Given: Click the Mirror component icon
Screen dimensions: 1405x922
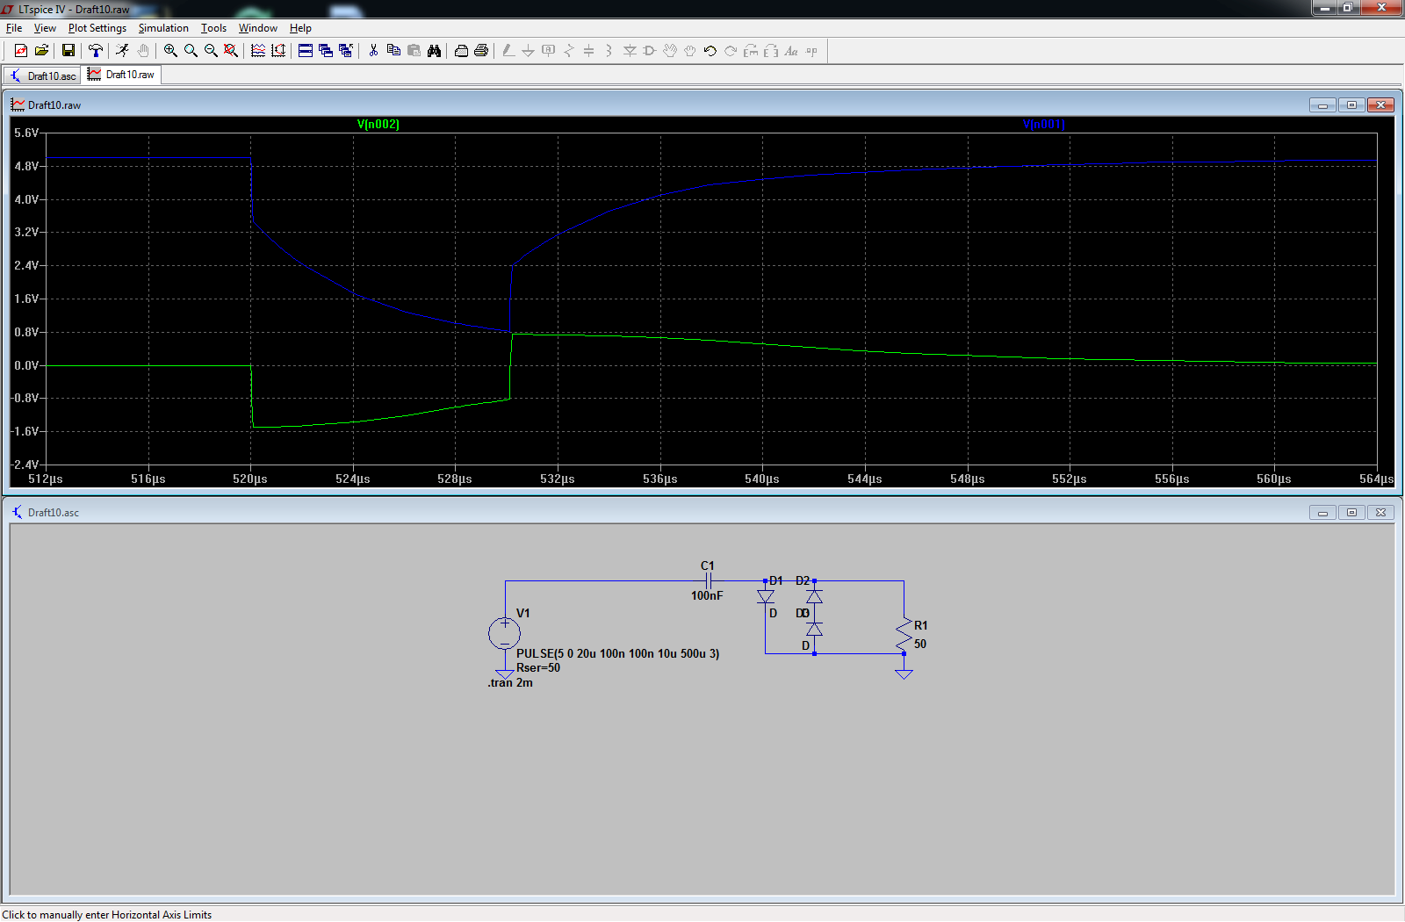Looking at the screenshot, I should click(771, 51).
